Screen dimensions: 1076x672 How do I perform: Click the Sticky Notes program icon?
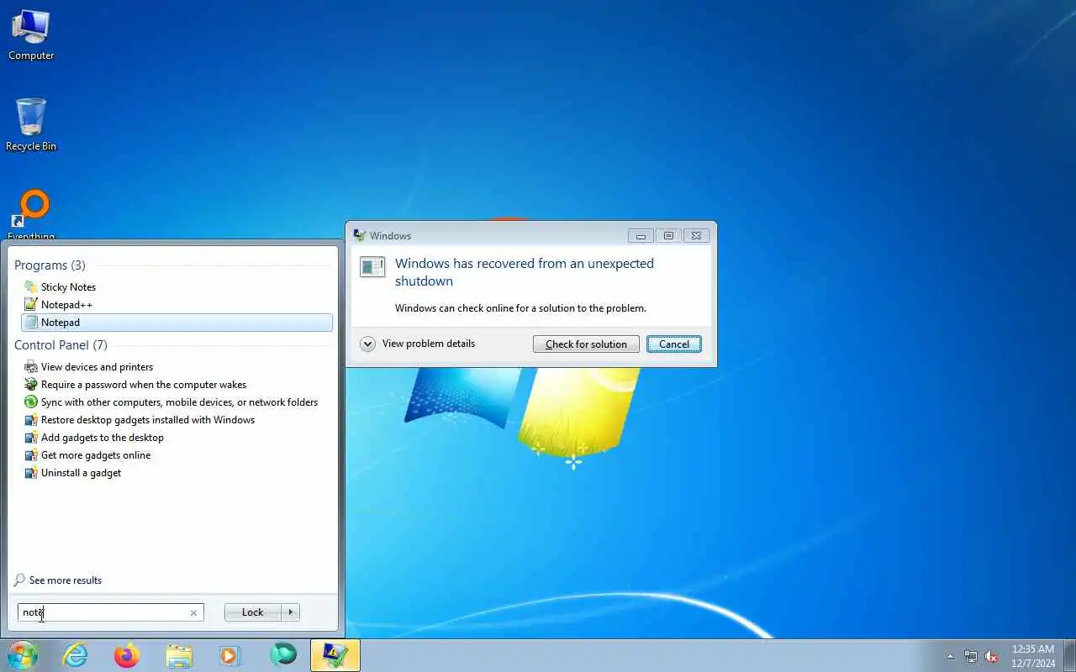pyautogui.click(x=31, y=286)
